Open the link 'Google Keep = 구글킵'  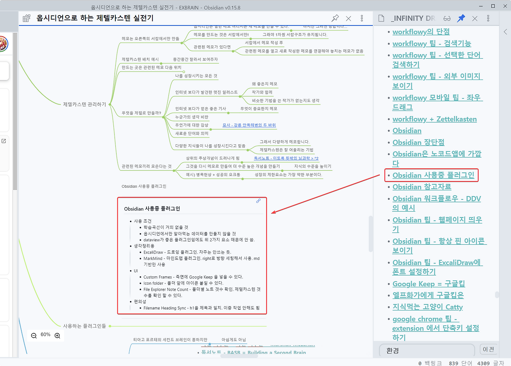click(x=429, y=284)
